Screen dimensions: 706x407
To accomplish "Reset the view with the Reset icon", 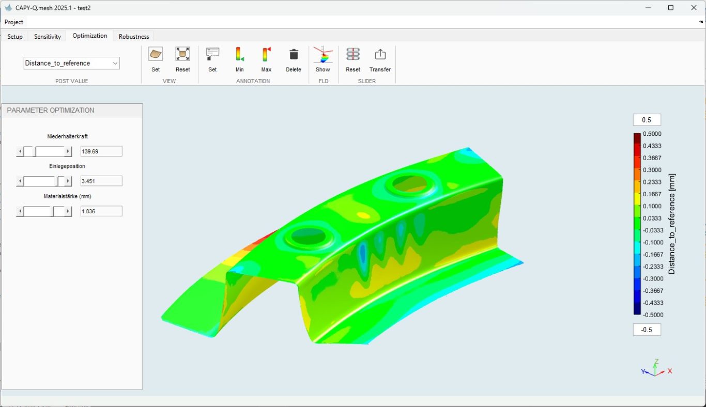I will (182, 54).
